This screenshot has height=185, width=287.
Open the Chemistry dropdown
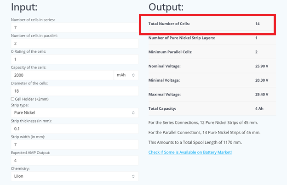pyautogui.click(x=75, y=176)
